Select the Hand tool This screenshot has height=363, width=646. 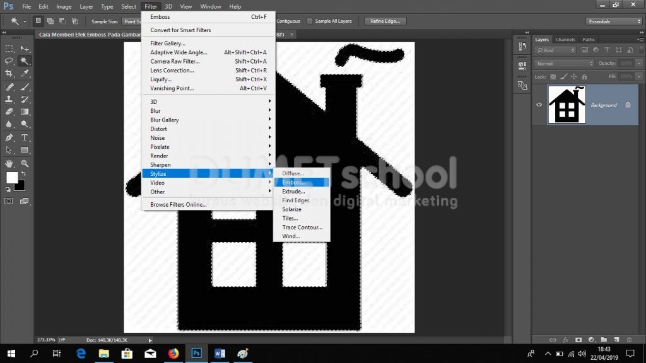click(x=9, y=163)
